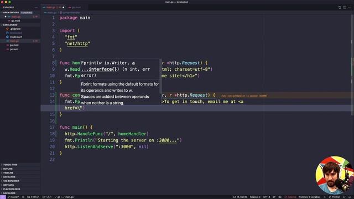Open the editor more actions ellipsis
The width and height of the screenshot is (354, 199).
(350, 7)
